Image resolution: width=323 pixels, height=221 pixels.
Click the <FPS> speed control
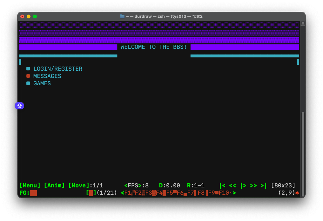click(133, 185)
